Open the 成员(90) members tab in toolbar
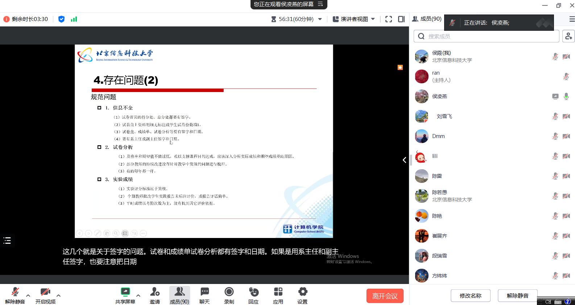 [179, 295]
